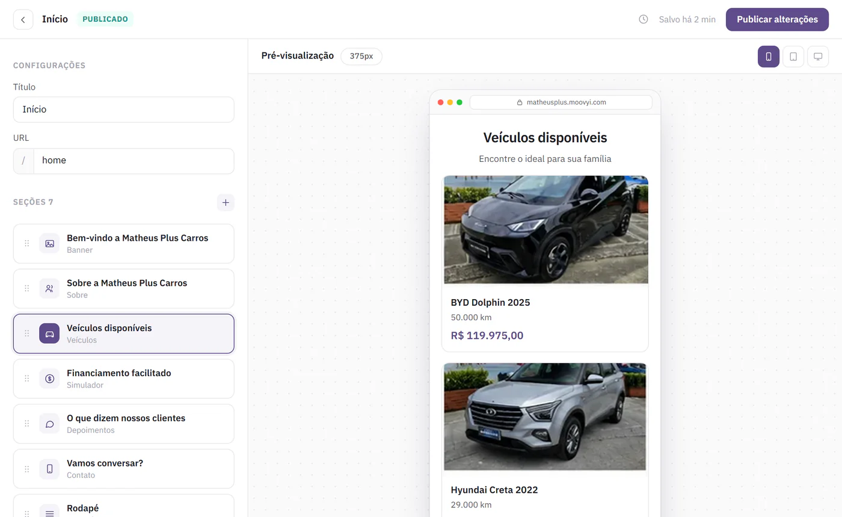This screenshot has width=842, height=517.
Task: Click the Contato phone icon
Action: [49, 469]
